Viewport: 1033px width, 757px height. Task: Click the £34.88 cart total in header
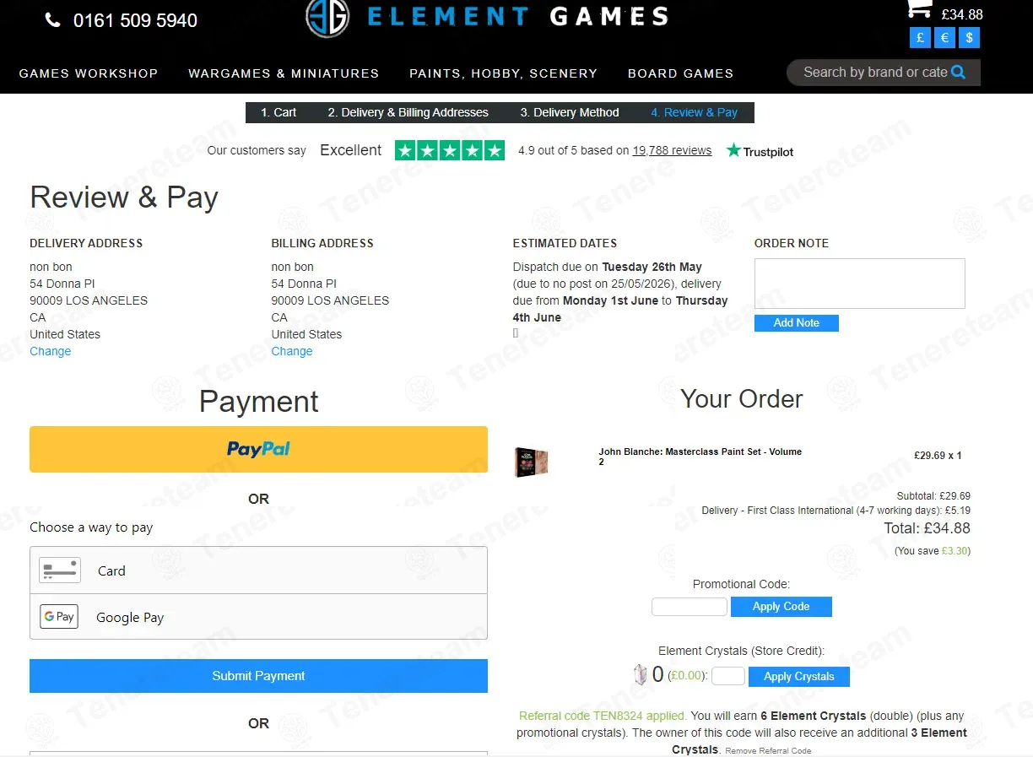point(962,14)
